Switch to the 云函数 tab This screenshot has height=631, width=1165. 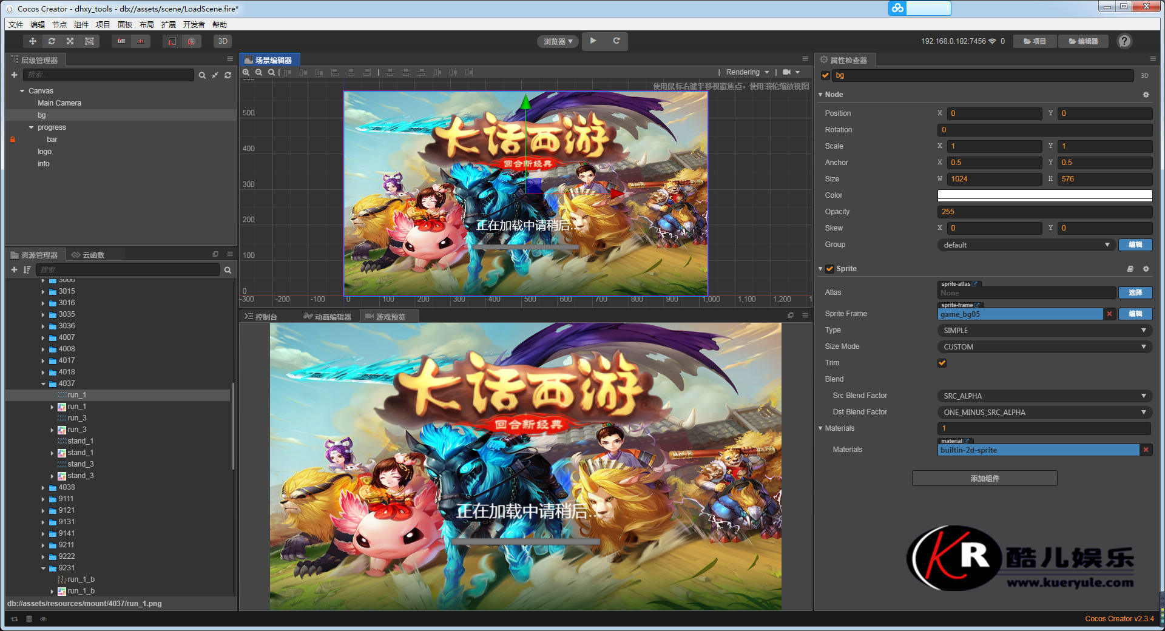89,255
